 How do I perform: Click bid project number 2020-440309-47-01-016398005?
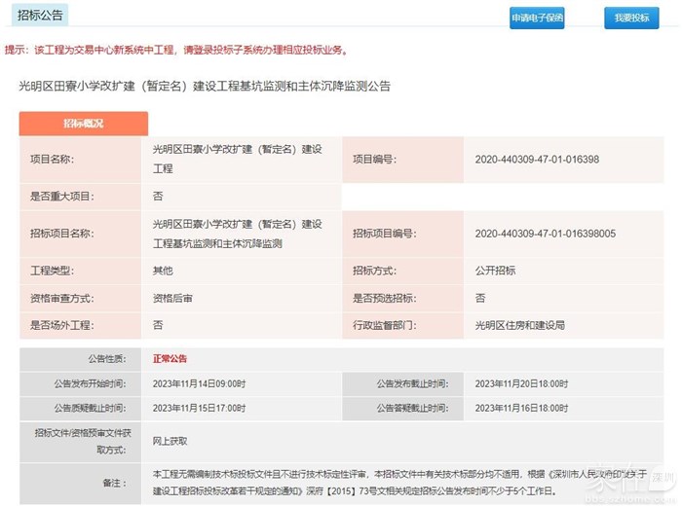545,234
